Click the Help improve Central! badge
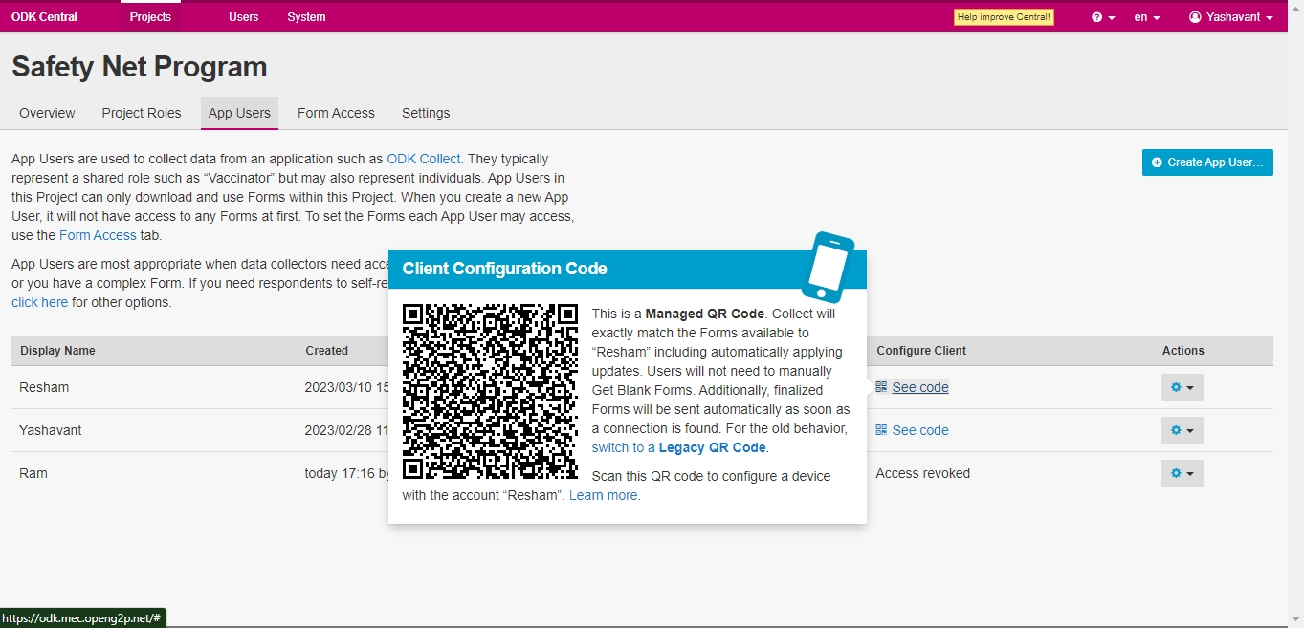Viewport: 1304px width, 628px height. coord(1004,17)
